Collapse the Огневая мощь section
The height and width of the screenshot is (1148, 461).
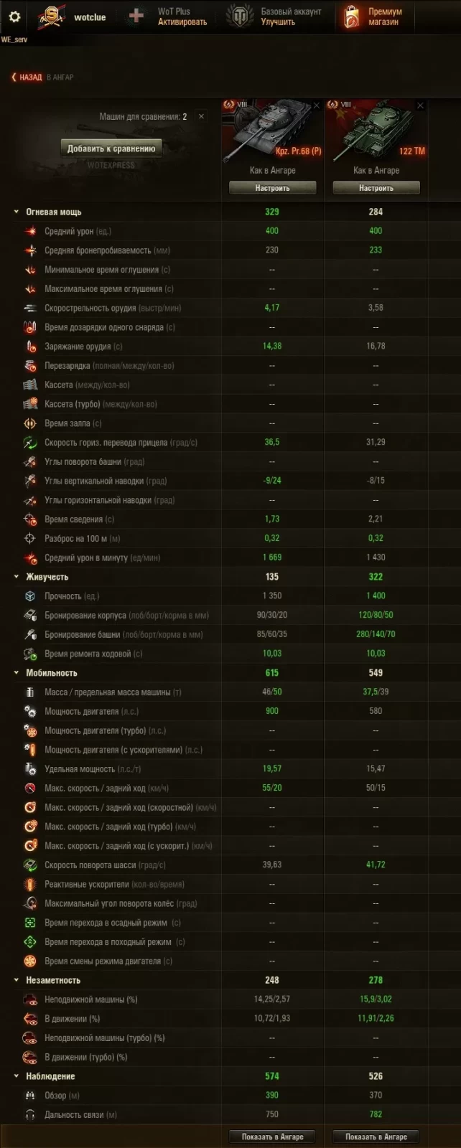click(x=17, y=212)
